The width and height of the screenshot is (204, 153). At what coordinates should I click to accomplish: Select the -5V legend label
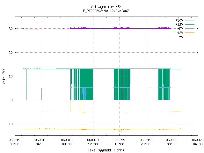click(180, 37)
